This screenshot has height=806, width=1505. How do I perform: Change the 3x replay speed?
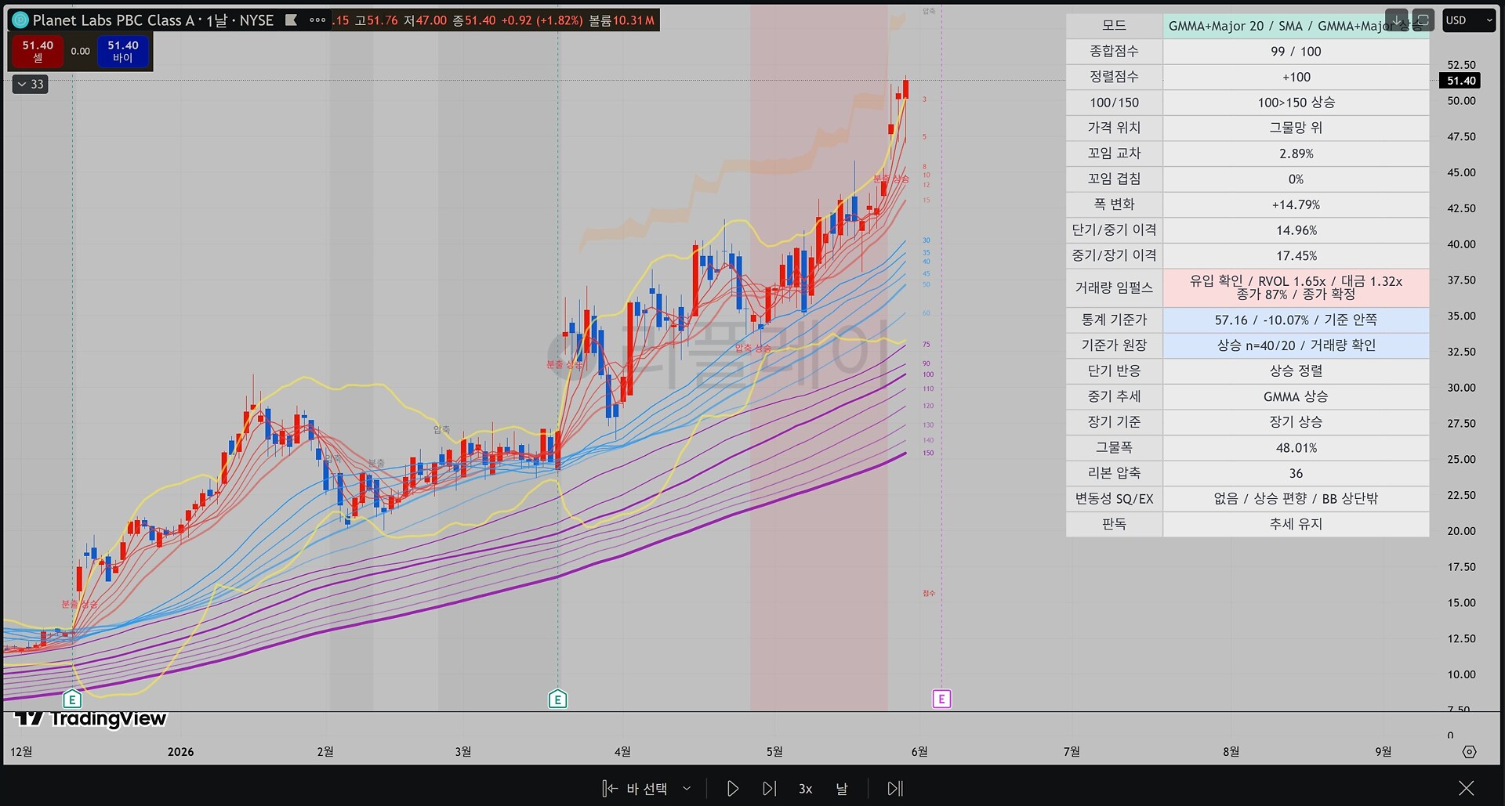[805, 789]
